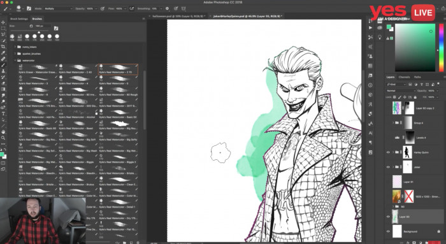The width and height of the screenshot is (446, 244).
Task: Select Kyle's Eraser Watercolor brush preset
Action: (x=38, y=69)
